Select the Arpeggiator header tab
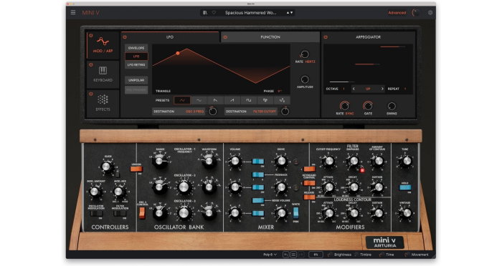This screenshot has width=502, height=266. pyautogui.click(x=368, y=37)
